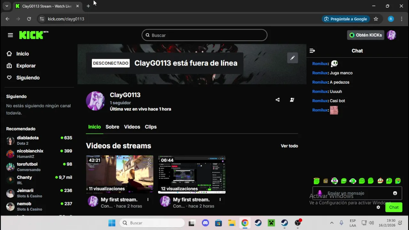This screenshot has width=409, height=230.
Task: Open Chrome profile R icon
Action: (391, 19)
